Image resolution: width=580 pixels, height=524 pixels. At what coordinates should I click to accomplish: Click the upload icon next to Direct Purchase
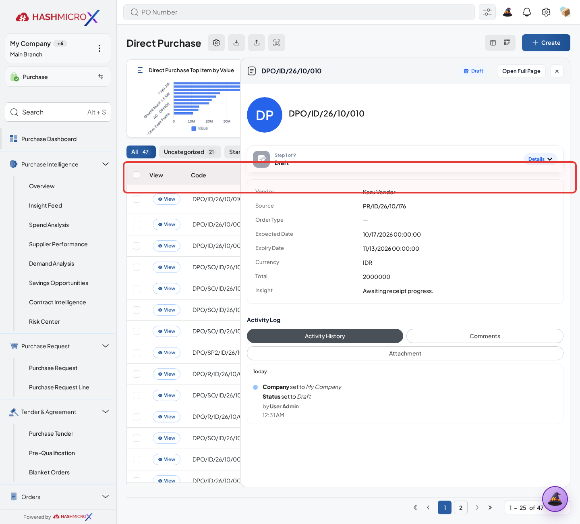point(257,43)
